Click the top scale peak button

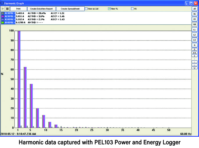pyautogui.click(x=195, y=50)
